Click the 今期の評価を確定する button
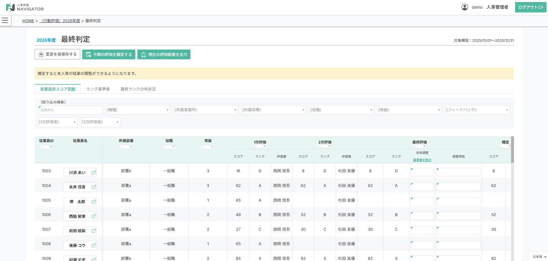 tap(109, 54)
